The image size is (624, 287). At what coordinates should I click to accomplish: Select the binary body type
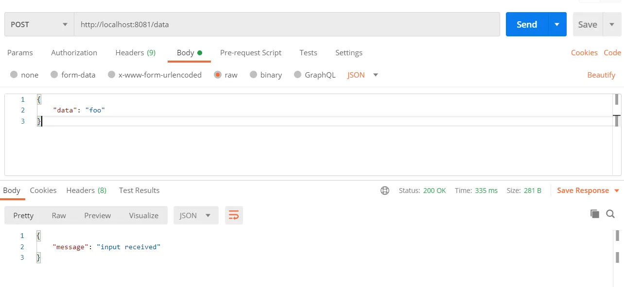pyautogui.click(x=265, y=75)
